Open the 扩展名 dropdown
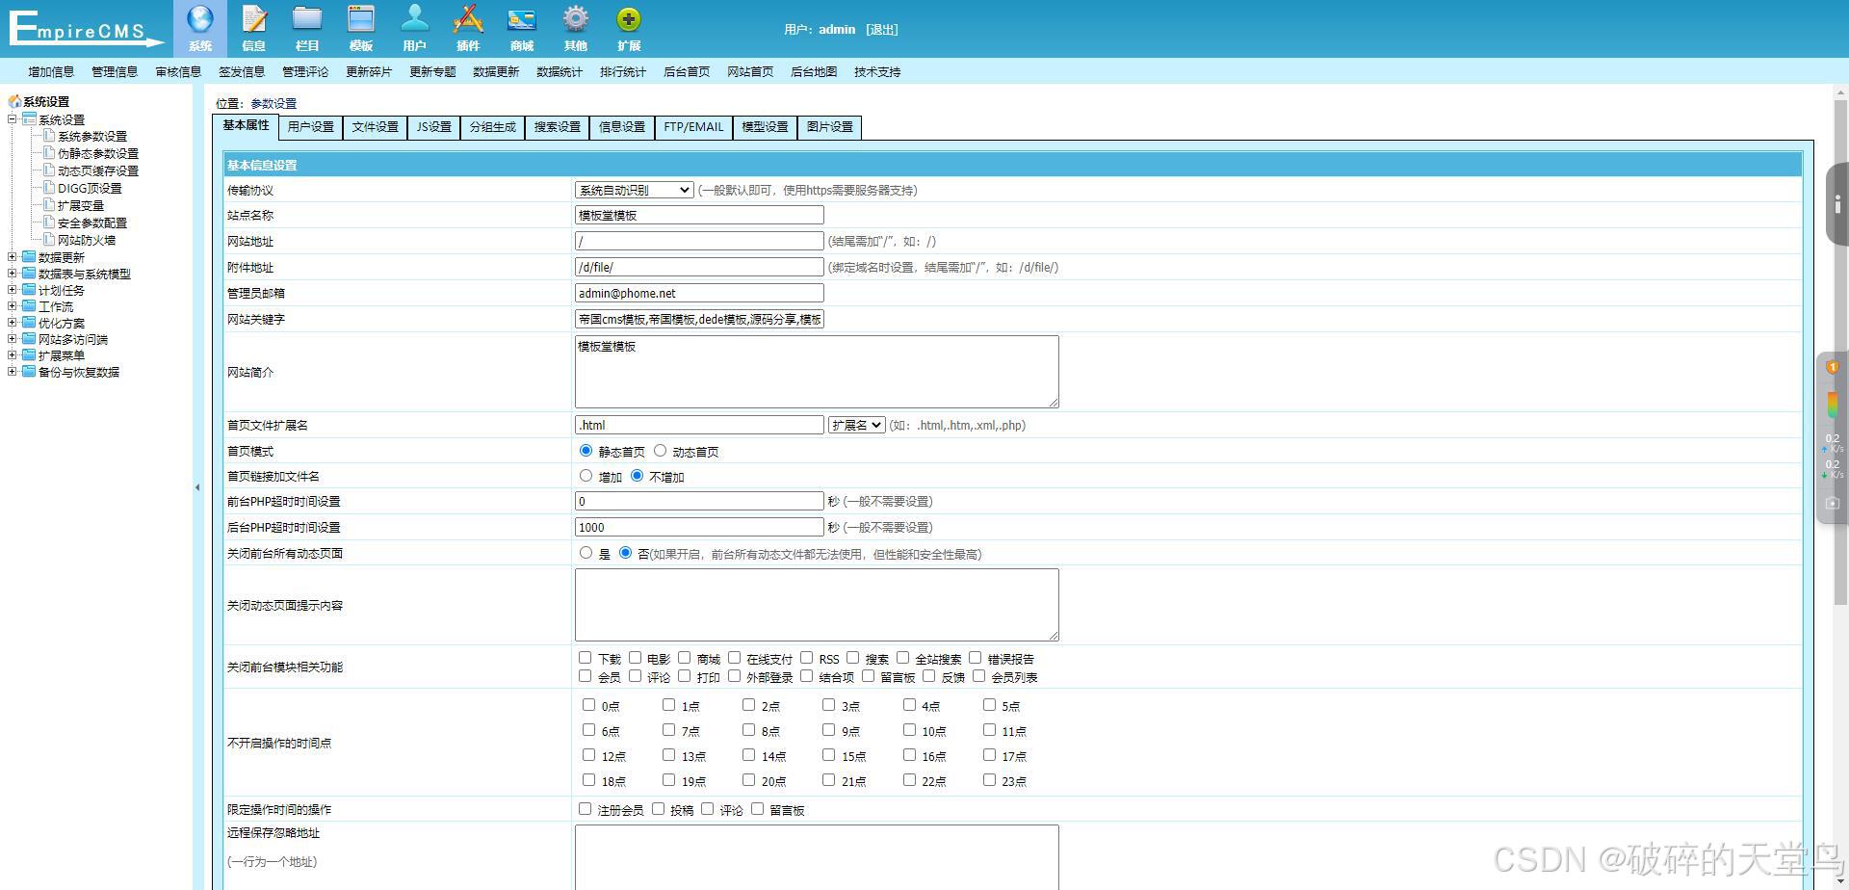1849x890 pixels. 856,425
